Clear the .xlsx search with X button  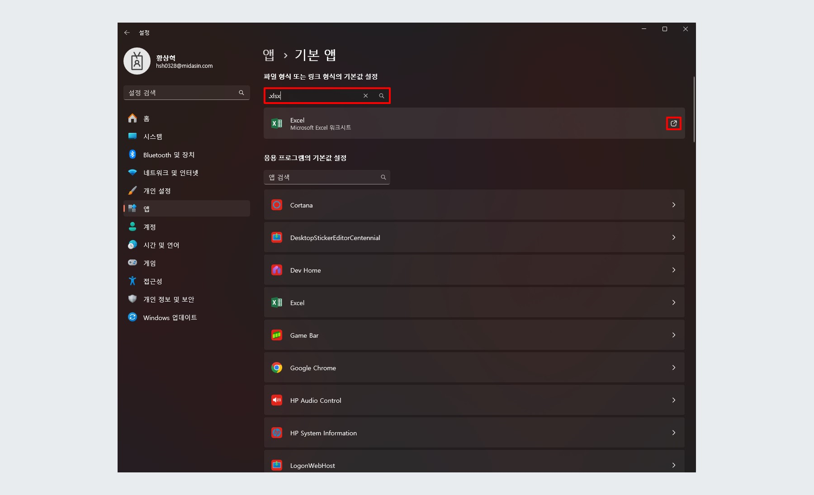point(366,95)
